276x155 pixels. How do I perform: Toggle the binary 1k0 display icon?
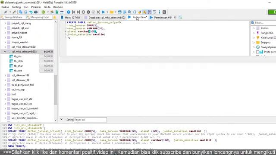click(150, 12)
